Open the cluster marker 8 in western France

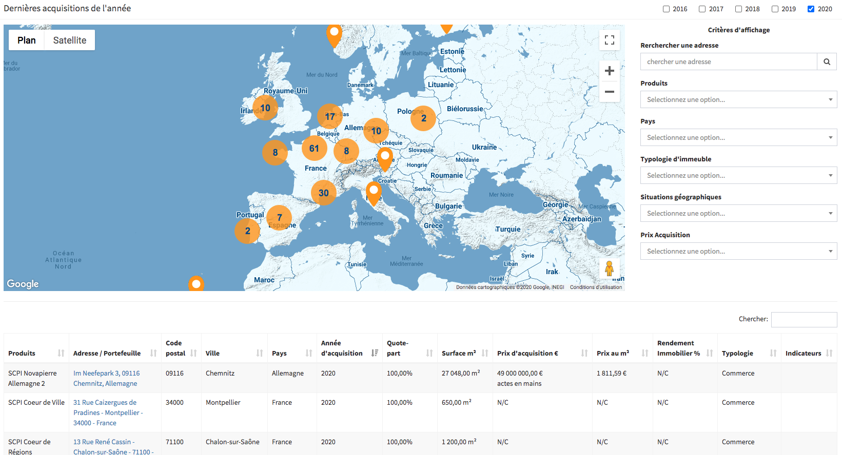275,153
